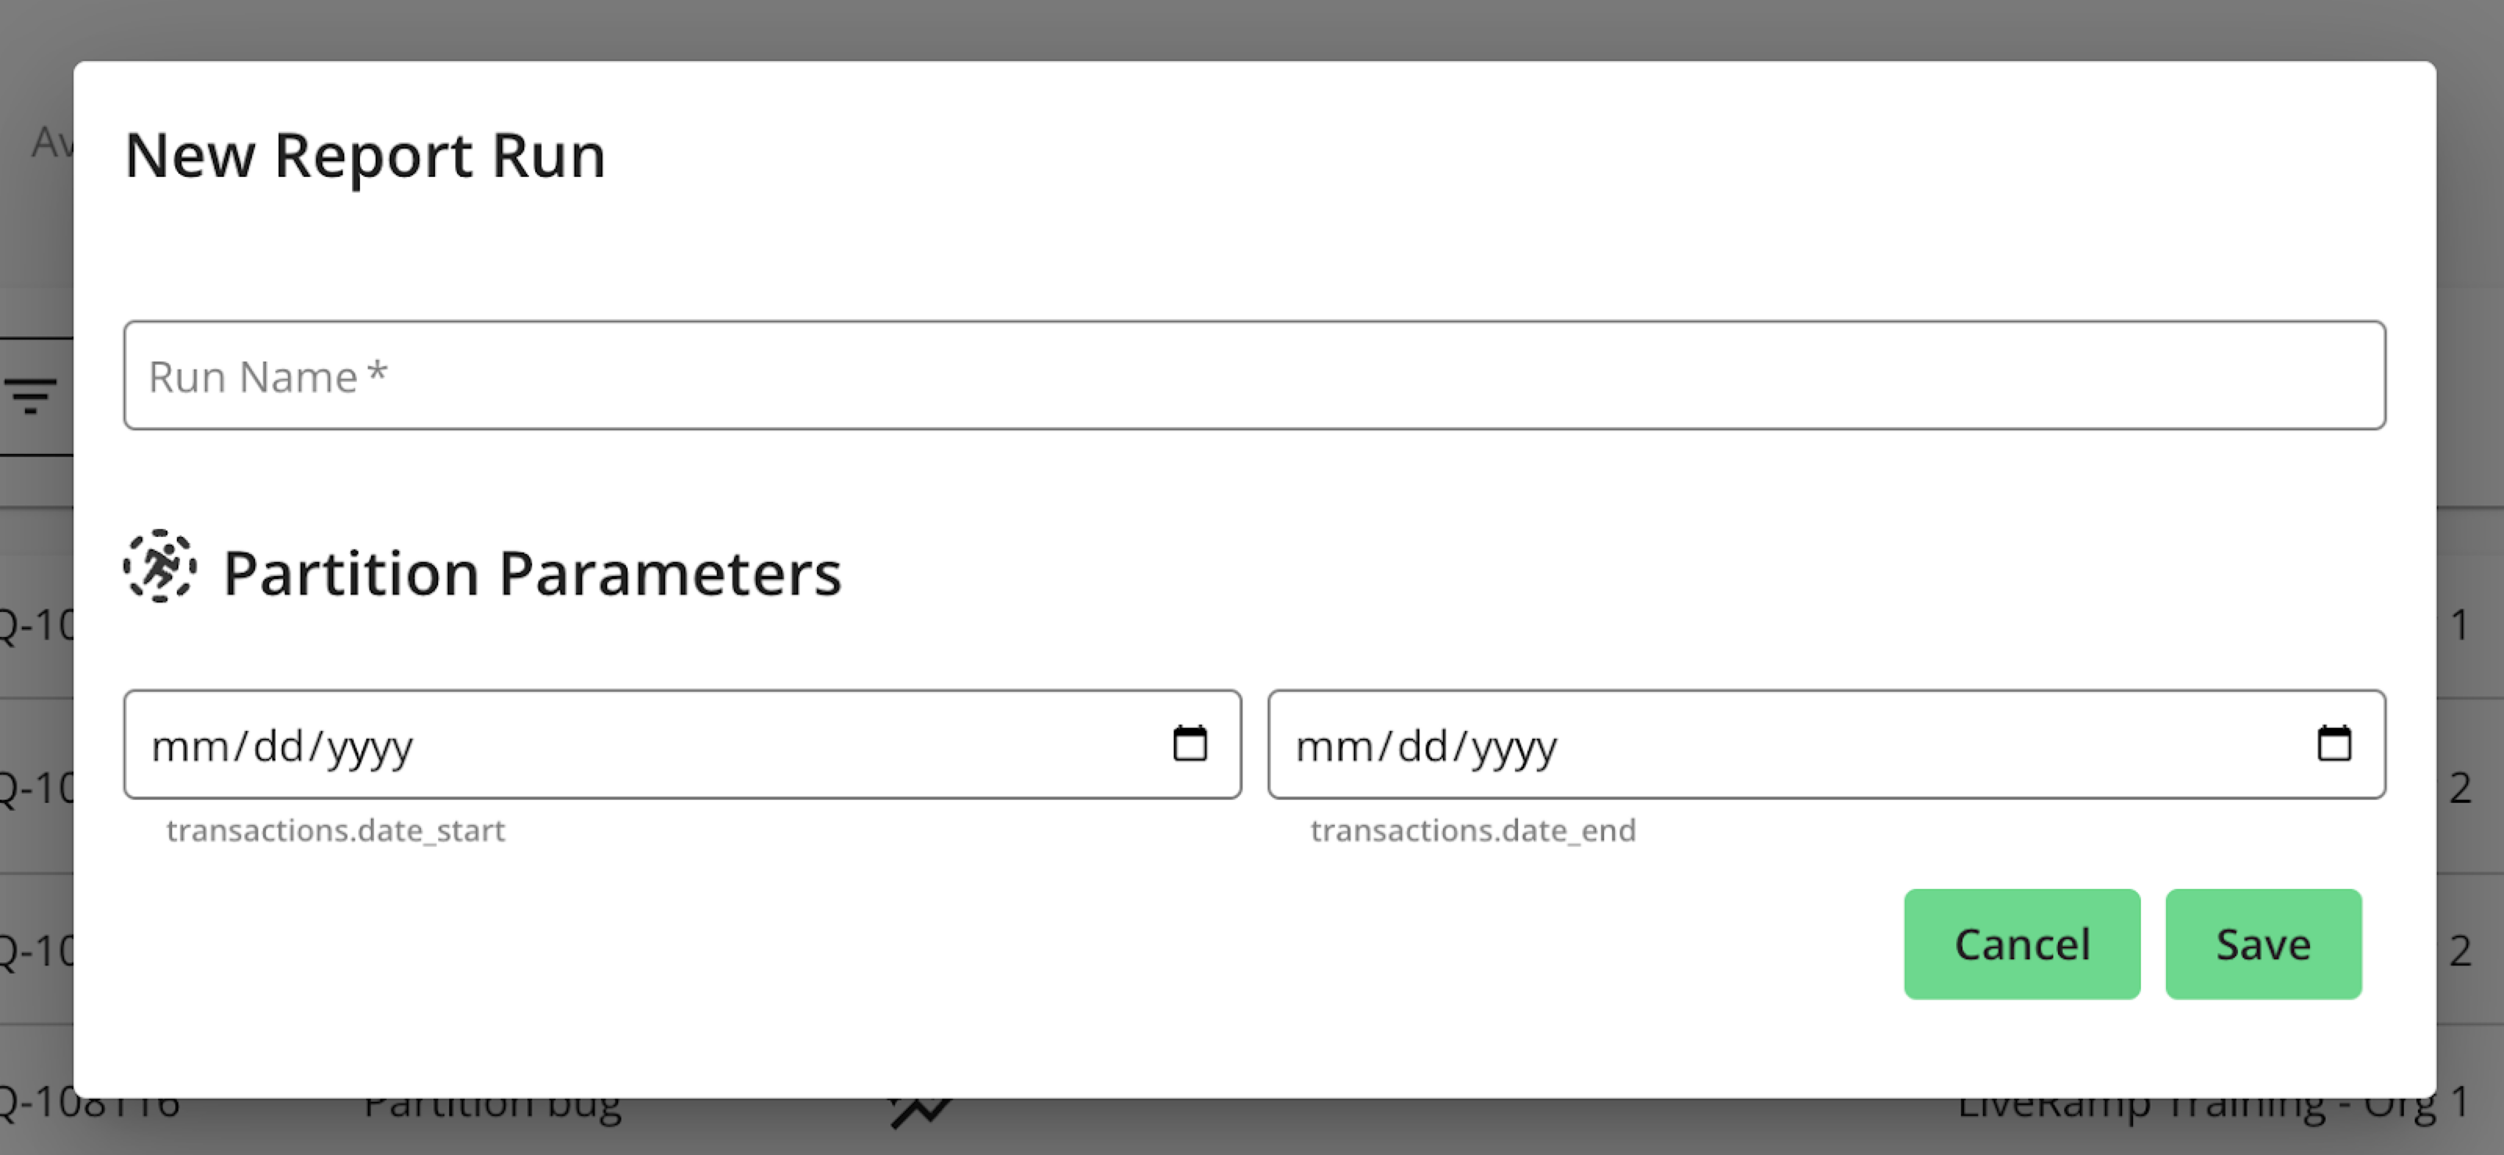The height and width of the screenshot is (1155, 2504).
Task: Open calendar picker for transactions.date_start
Action: click(x=1189, y=743)
